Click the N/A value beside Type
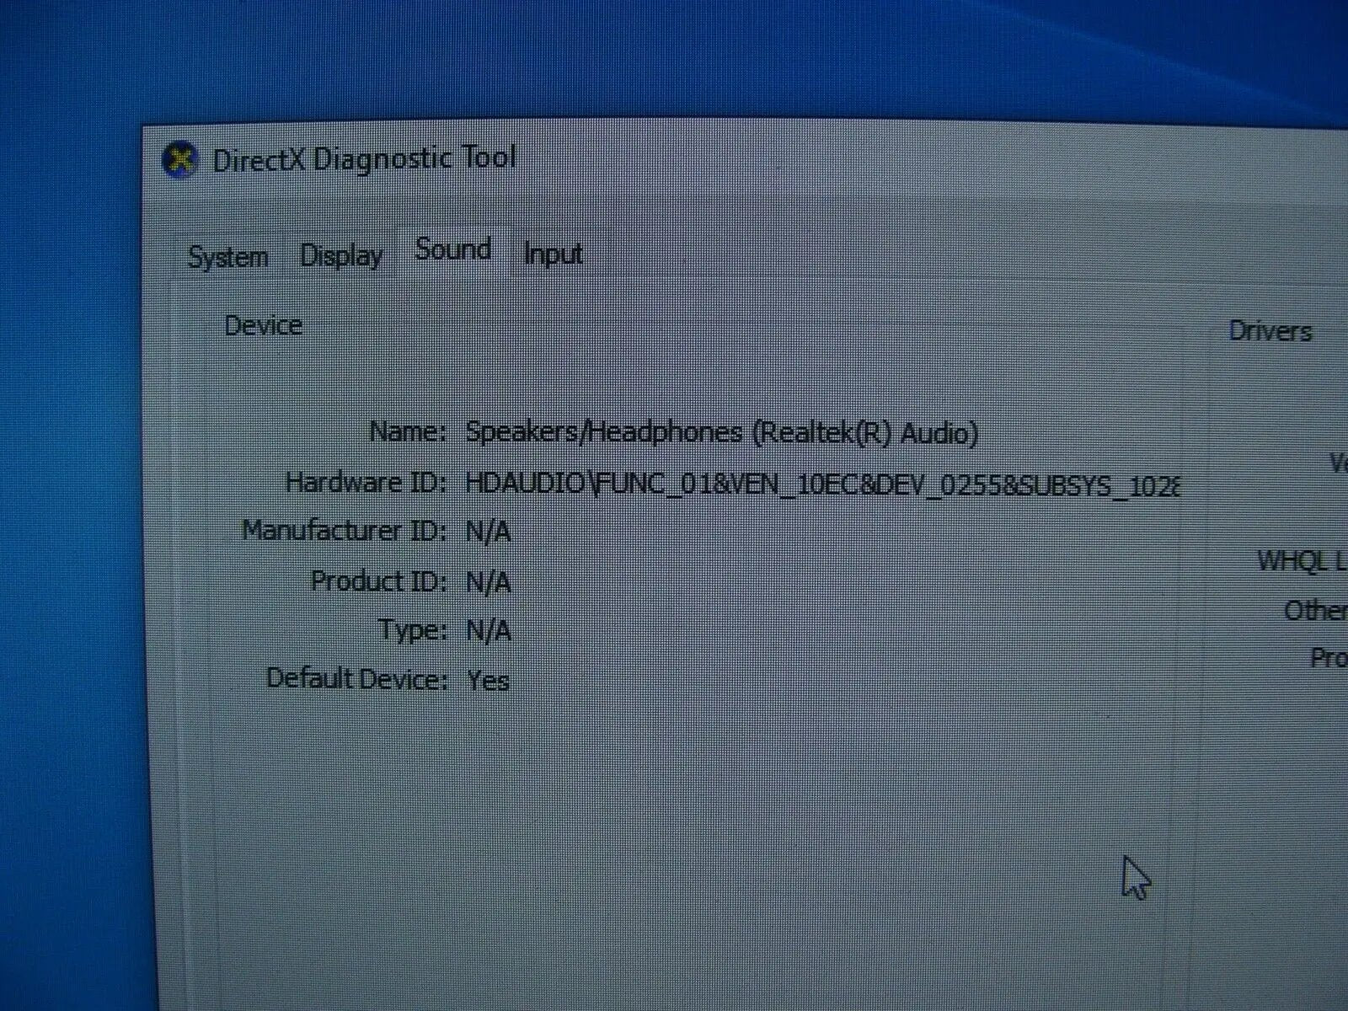This screenshot has height=1011, width=1348. [x=489, y=631]
